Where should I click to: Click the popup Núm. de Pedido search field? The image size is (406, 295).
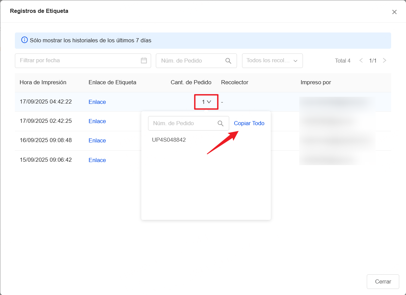pos(183,123)
